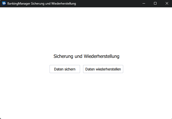The height and width of the screenshot is (119, 172).
Task: Click the window title text in title bar
Action: (x=41, y=4)
